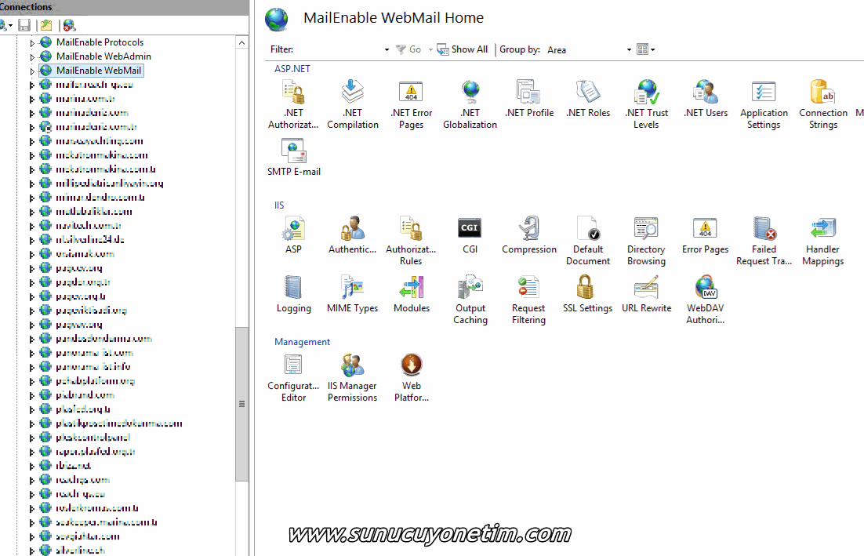This screenshot has height=556, width=864.
Task: Click the Save icon in Connections toolbar
Action: pos(24,25)
